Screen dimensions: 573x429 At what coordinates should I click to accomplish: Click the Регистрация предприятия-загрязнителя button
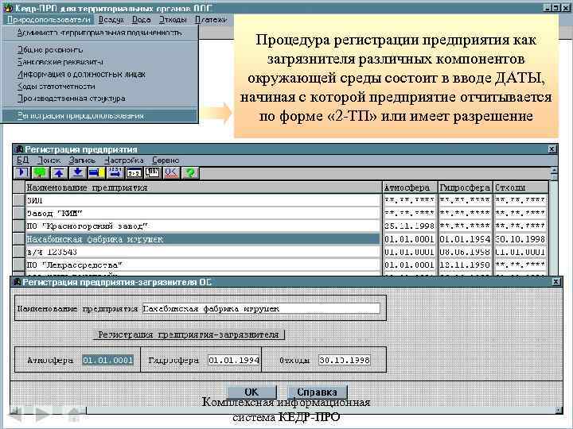click(x=189, y=334)
